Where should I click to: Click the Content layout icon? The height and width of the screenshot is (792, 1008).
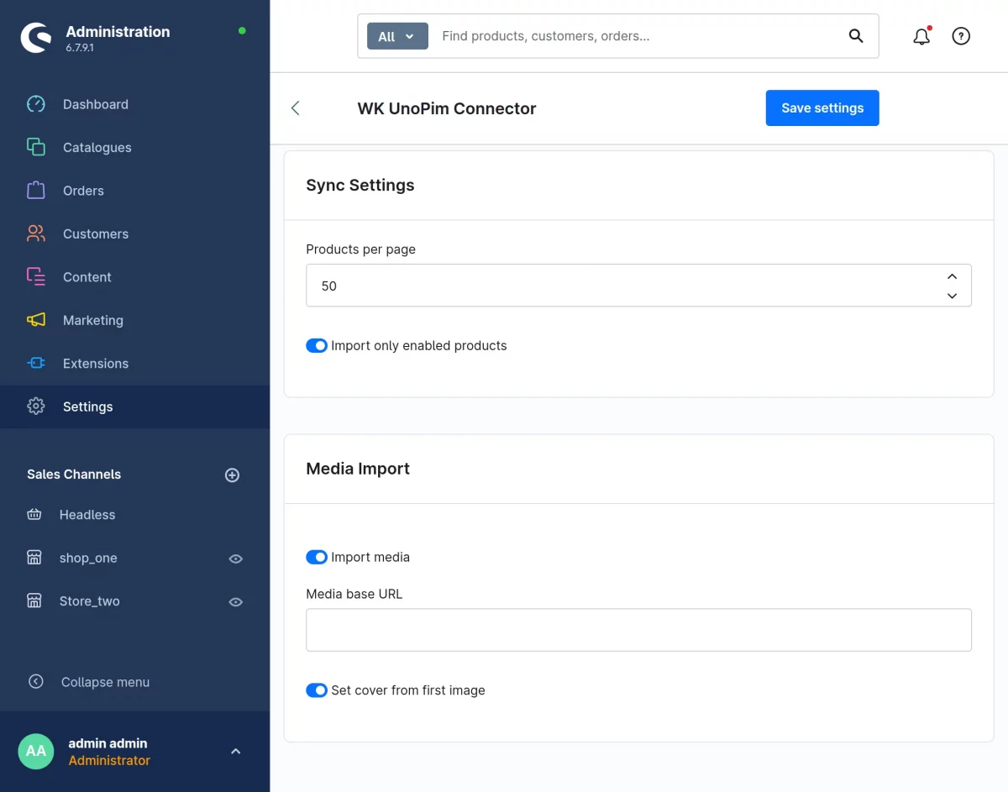pos(36,277)
